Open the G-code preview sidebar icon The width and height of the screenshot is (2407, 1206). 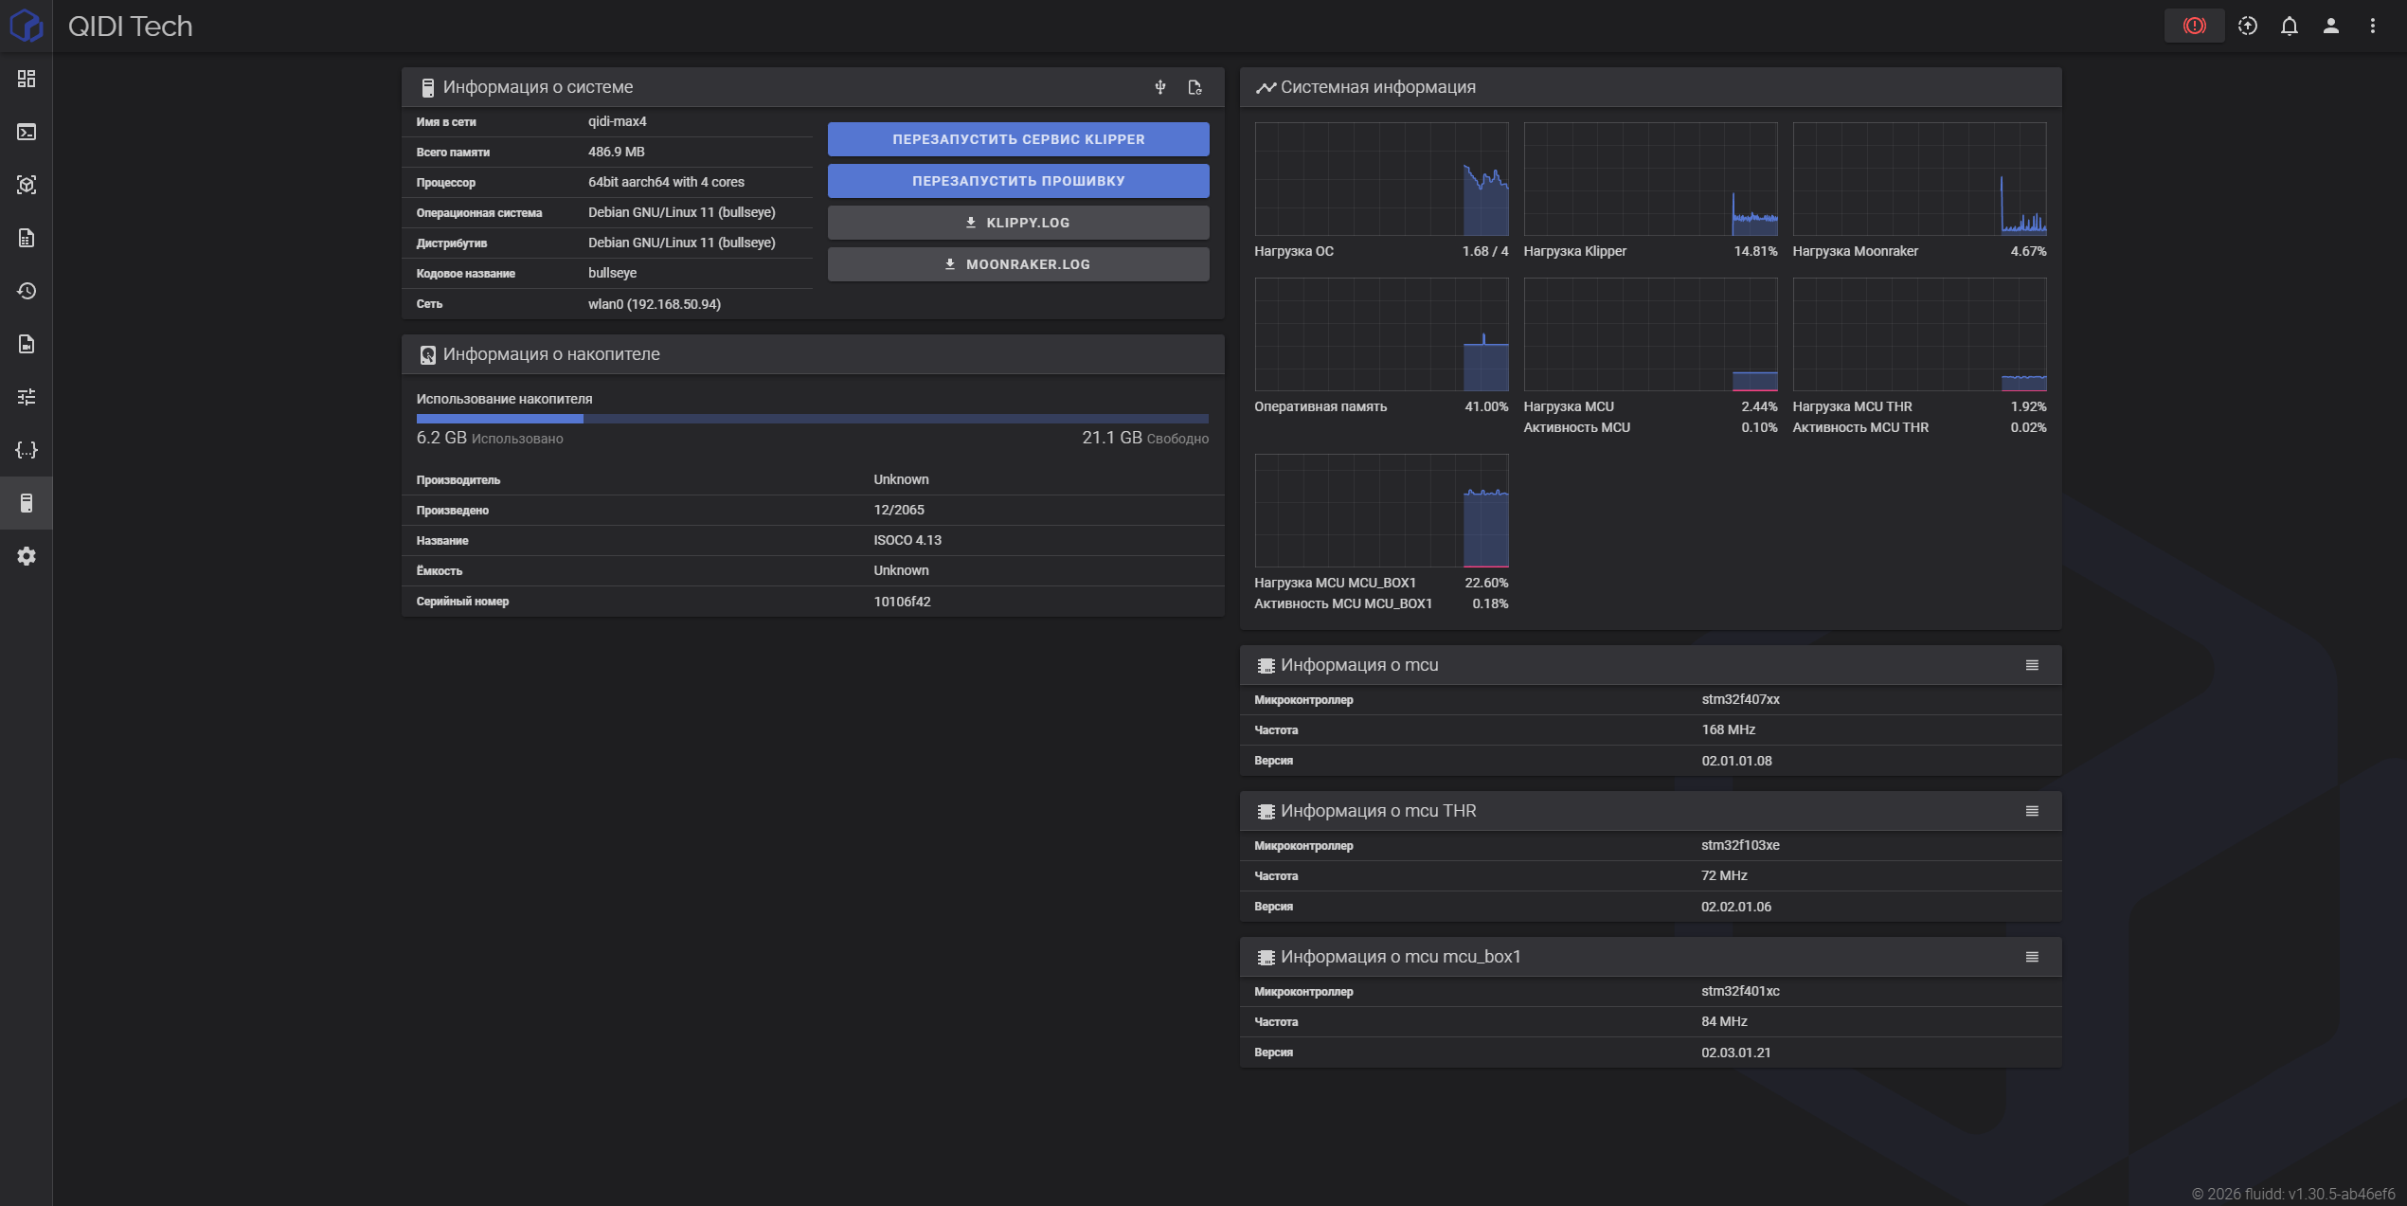[27, 185]
